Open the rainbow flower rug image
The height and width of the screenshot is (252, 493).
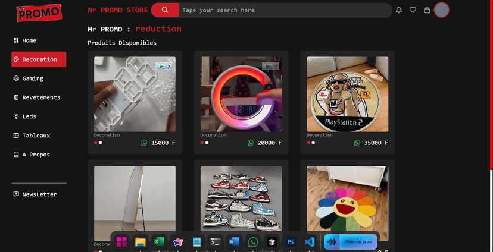tap(348, 203)
